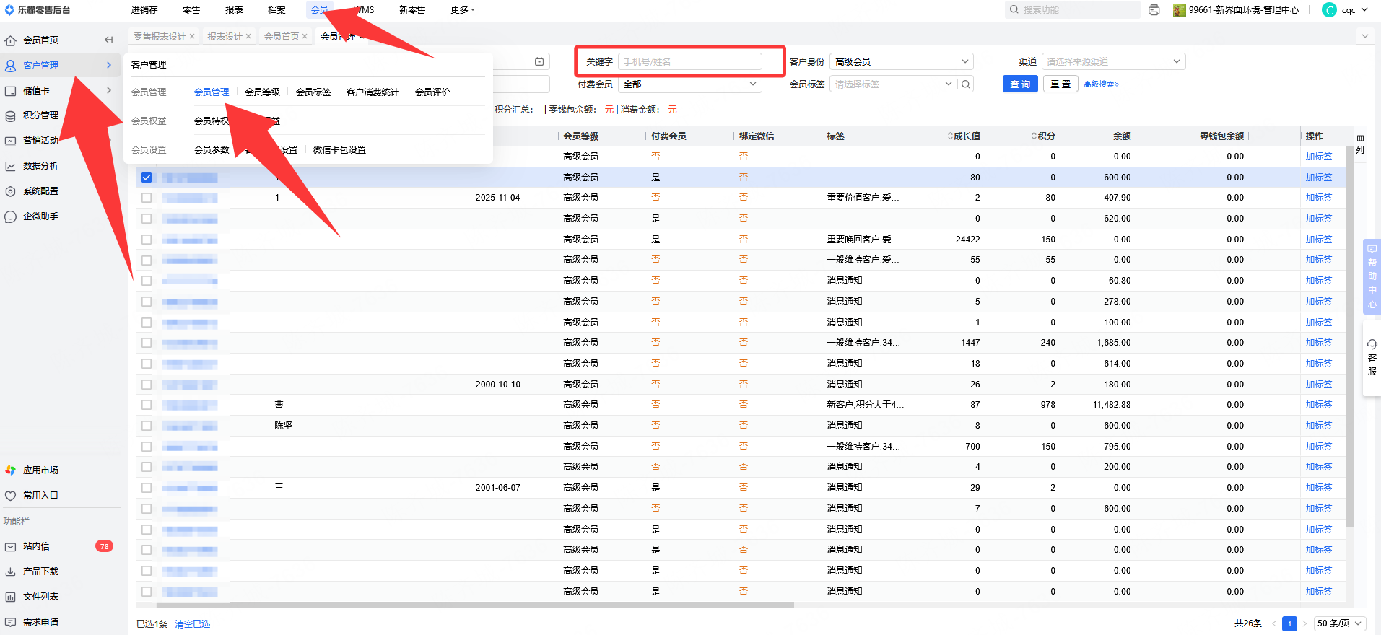
Task: Open the 报表 top menu
Action: (234, 10)
